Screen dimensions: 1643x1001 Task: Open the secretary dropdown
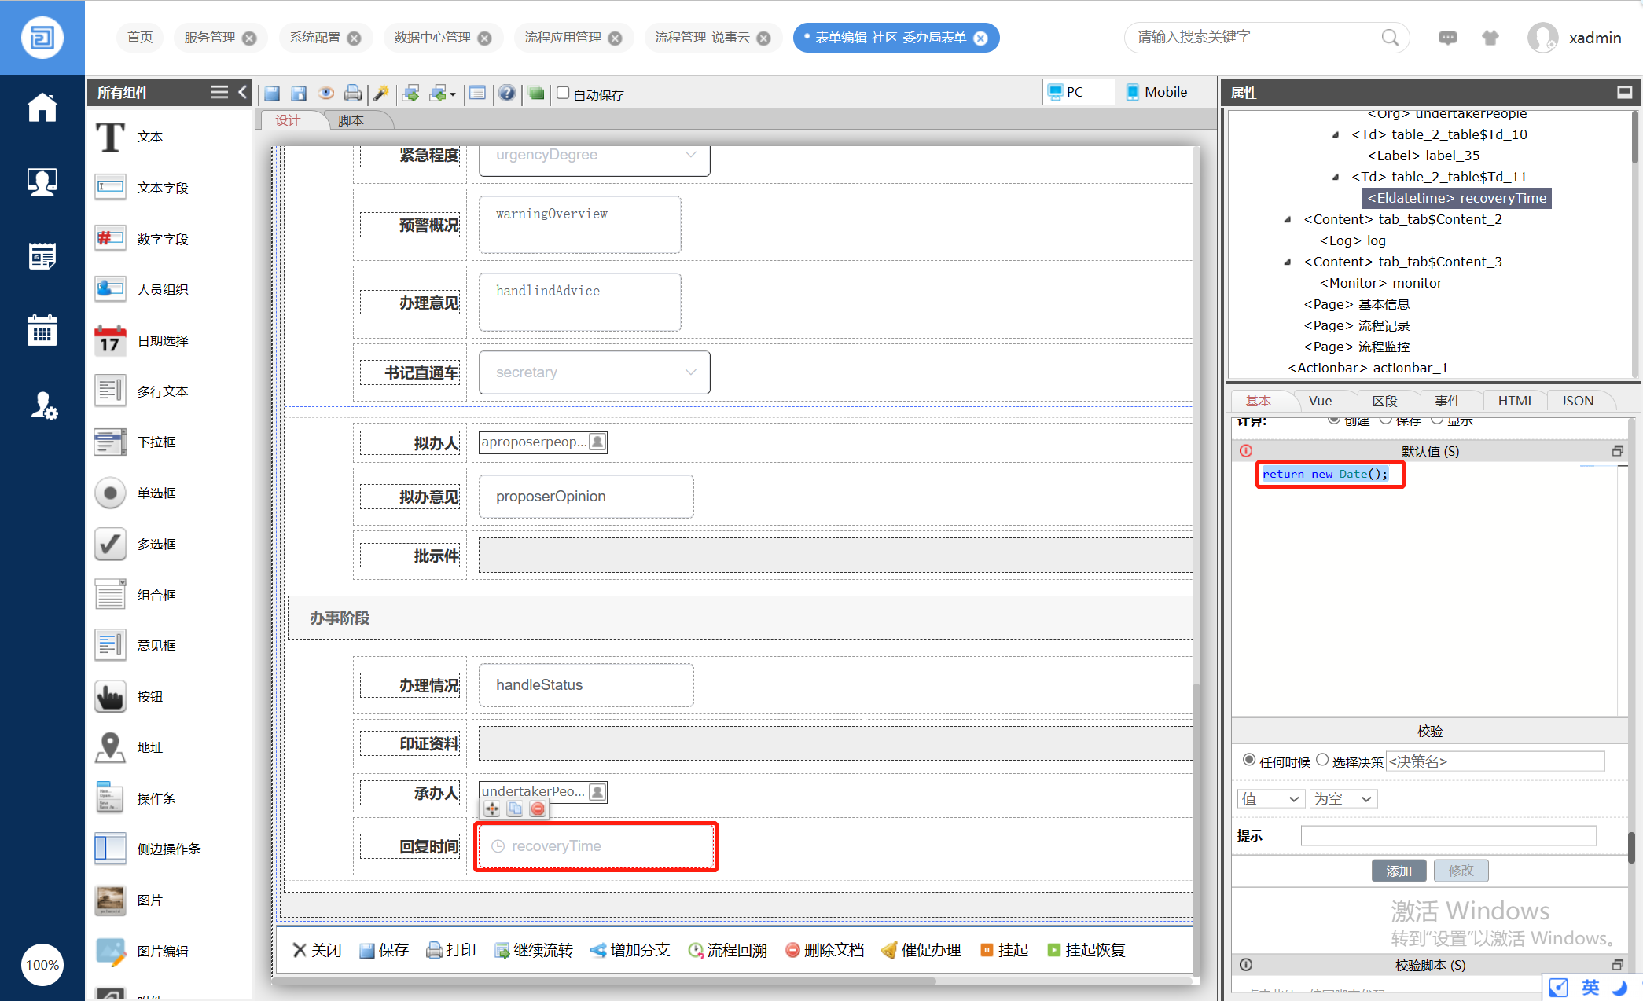tap(594, 372)
